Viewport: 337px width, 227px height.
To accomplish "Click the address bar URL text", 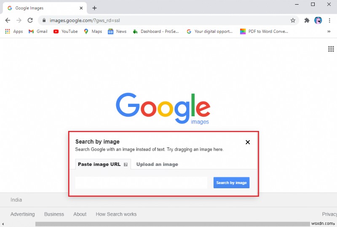I will pyautogui.click(x=85, y=20).
